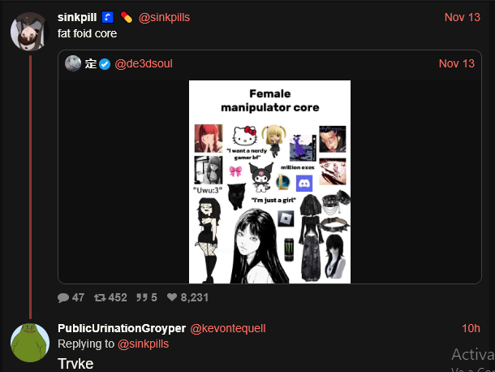Open the 10h timestamp on the reply
This screenshot has width=495, height=372.
coord(471,328)
